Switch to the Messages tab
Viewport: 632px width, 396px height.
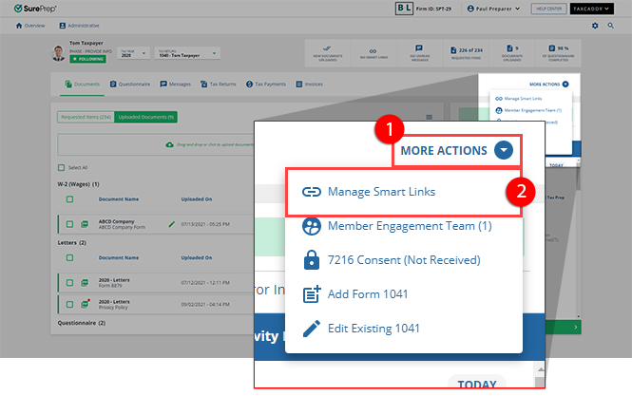click(x=175, y=85)
